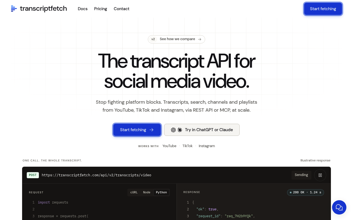Click Try in ChatGPT or Claude

202,130
